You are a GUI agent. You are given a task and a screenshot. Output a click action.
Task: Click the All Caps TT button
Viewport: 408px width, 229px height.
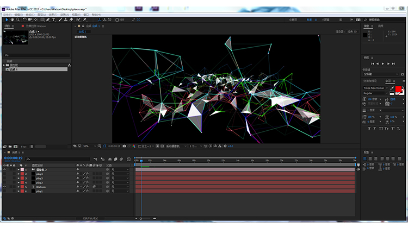point(381,129)
